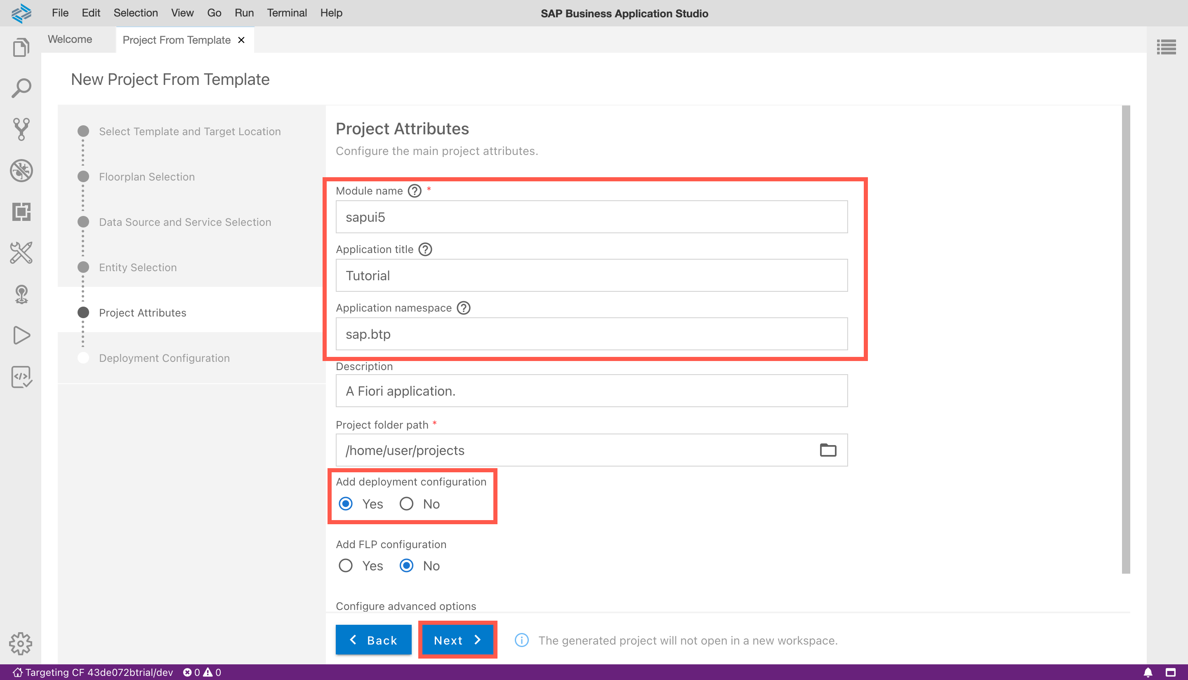Open the Terminal menu
The image size is (1188, 680).
(287, 13)
